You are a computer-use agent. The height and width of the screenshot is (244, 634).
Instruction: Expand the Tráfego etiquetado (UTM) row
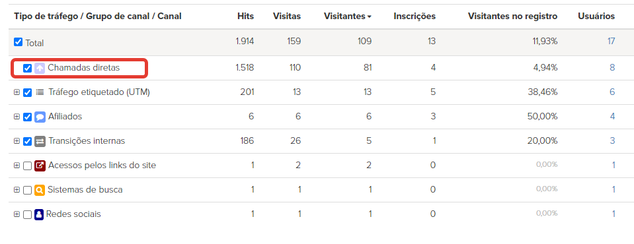[17, 92]
